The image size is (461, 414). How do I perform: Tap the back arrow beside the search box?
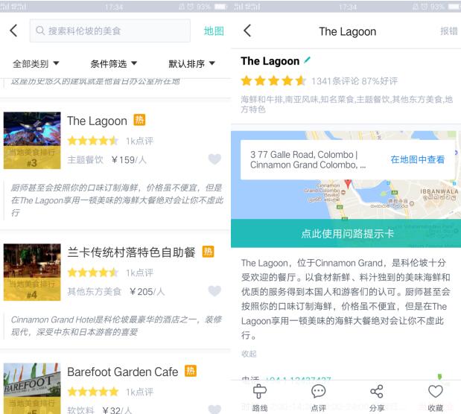coord(13,31)
